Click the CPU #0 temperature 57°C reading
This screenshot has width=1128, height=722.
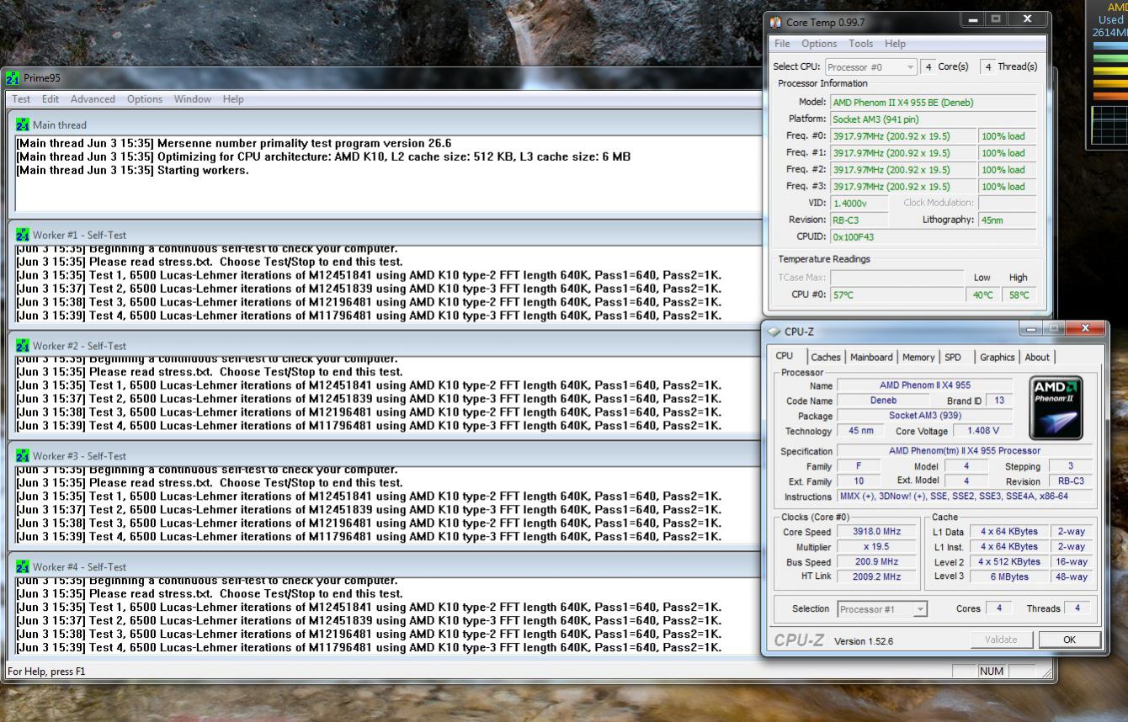897,295
